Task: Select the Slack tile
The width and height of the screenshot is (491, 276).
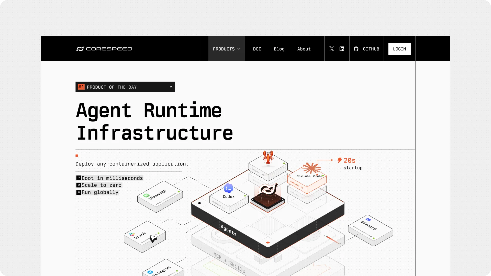Action: pos(145,237)
